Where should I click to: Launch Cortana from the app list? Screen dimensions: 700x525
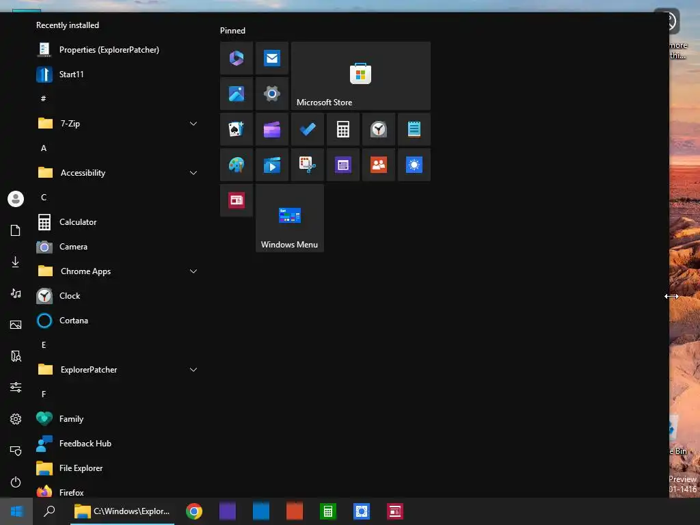118,321
